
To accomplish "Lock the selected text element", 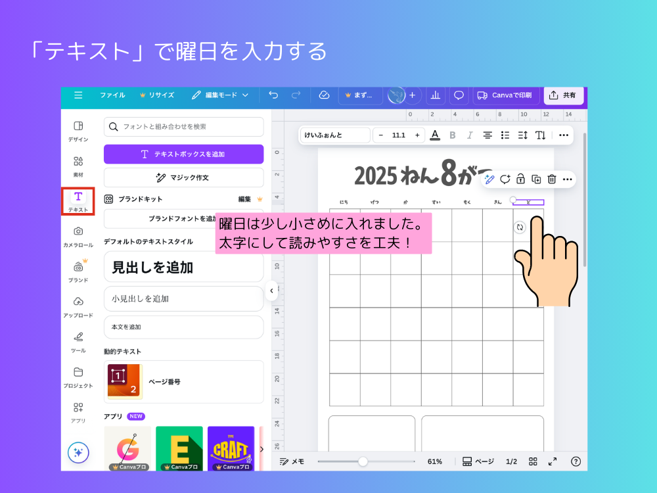I will (x=520, y=179).
